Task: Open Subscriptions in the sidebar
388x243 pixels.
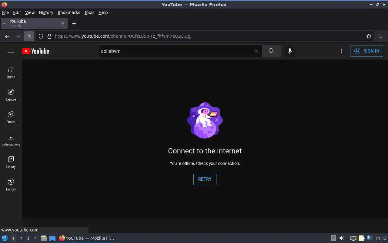Action: pyautogui.click(x=11, y=140)
